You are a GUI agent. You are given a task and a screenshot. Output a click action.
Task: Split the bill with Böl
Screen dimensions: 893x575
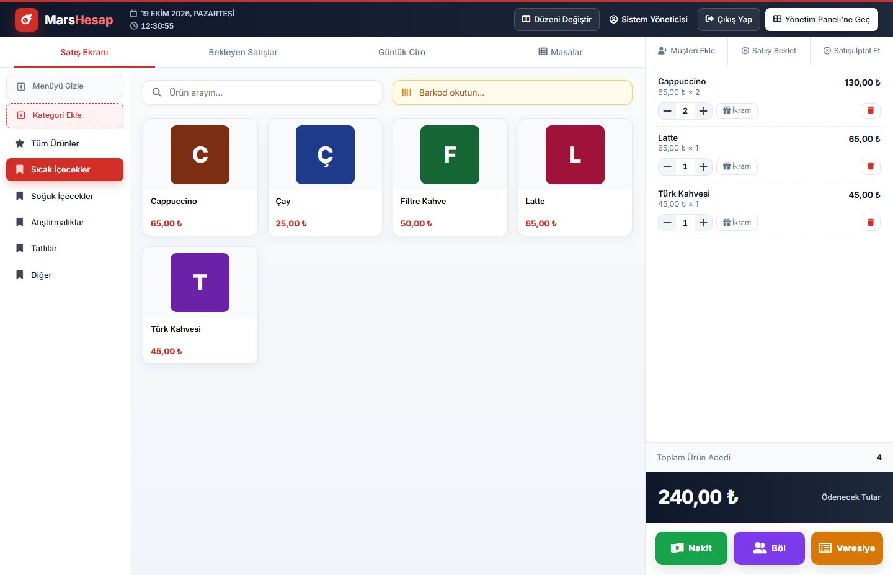tap(769, 548)
